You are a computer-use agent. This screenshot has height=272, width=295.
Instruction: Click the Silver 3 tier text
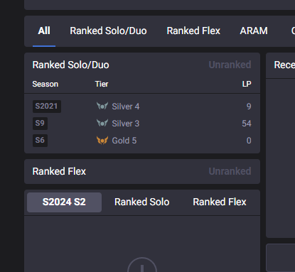click(126, 124)
